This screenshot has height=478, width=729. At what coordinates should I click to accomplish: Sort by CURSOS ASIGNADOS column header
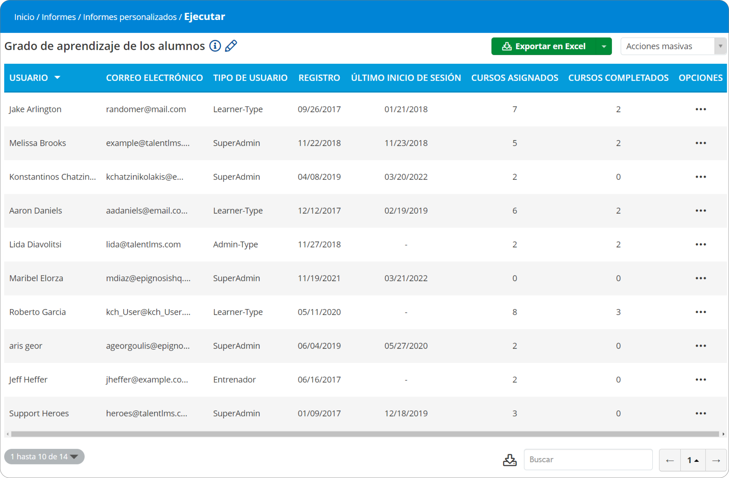[x=515, y=78]
